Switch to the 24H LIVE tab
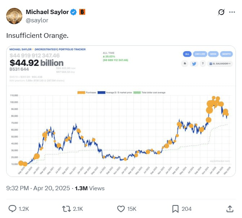Screen dimensions: 242x218 (x=199, y=54)
